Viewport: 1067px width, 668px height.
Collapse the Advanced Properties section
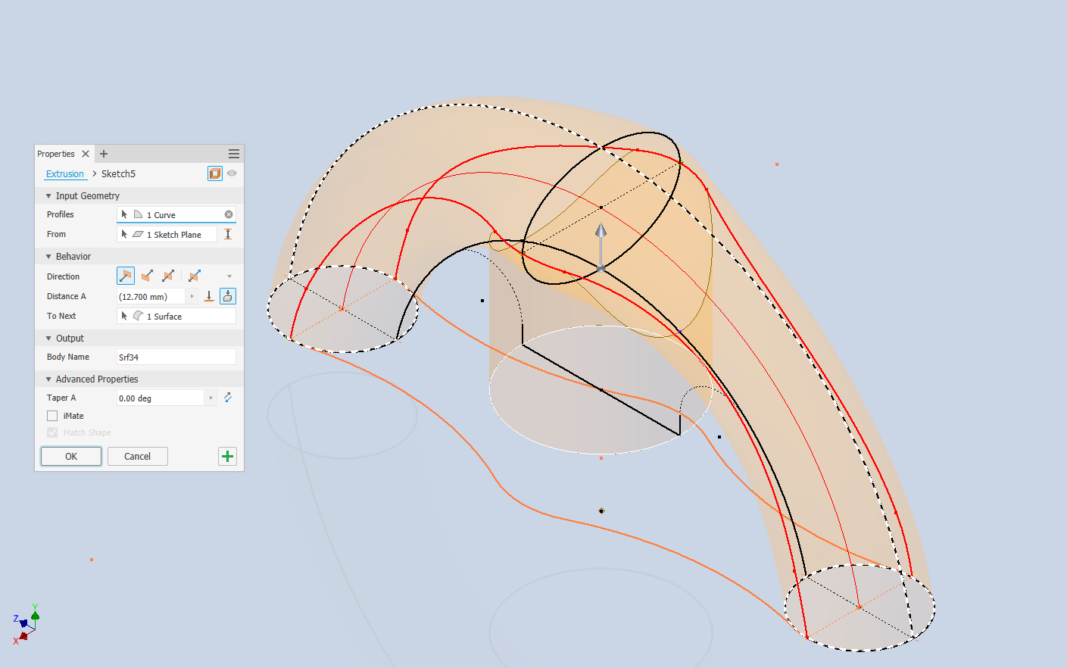[48, 379]
